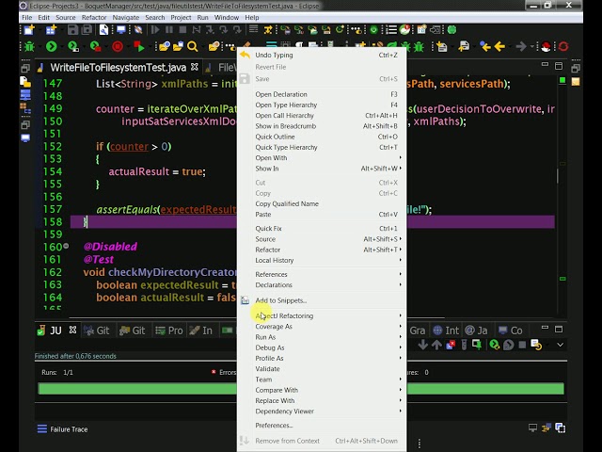Screen dimensions: 602x452
Task: Click the Last Edit Location arrow icon
Action: [x=485, y=46]
